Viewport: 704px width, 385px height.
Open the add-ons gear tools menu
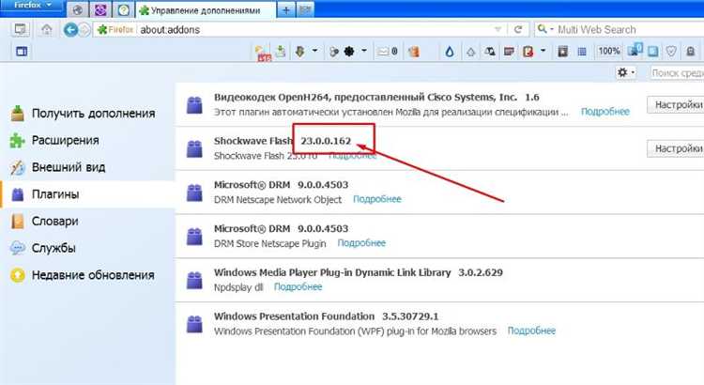click(x=626, y=72)
